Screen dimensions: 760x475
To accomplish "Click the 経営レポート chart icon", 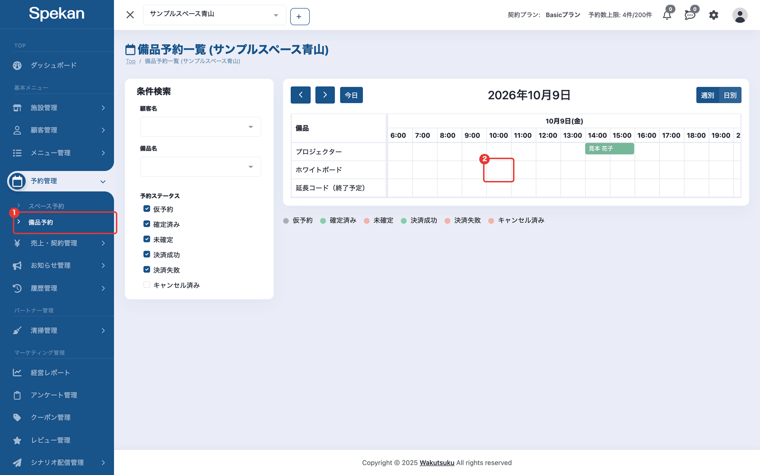I will coord(17,373).
